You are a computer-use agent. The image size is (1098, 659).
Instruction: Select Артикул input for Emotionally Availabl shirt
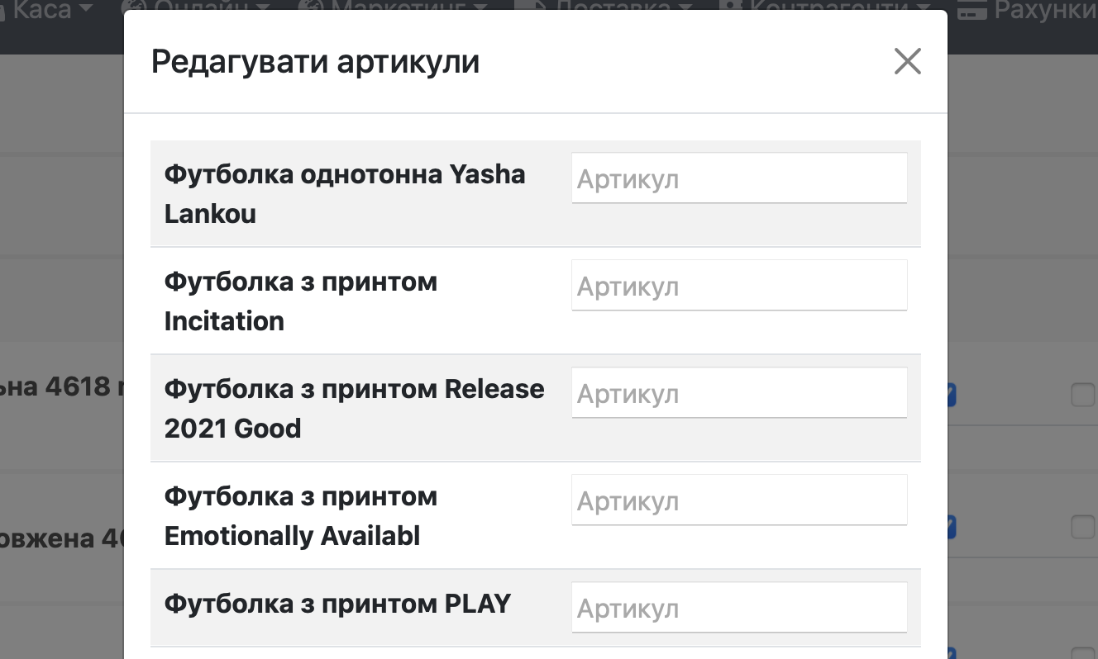(x=739, y=500)
